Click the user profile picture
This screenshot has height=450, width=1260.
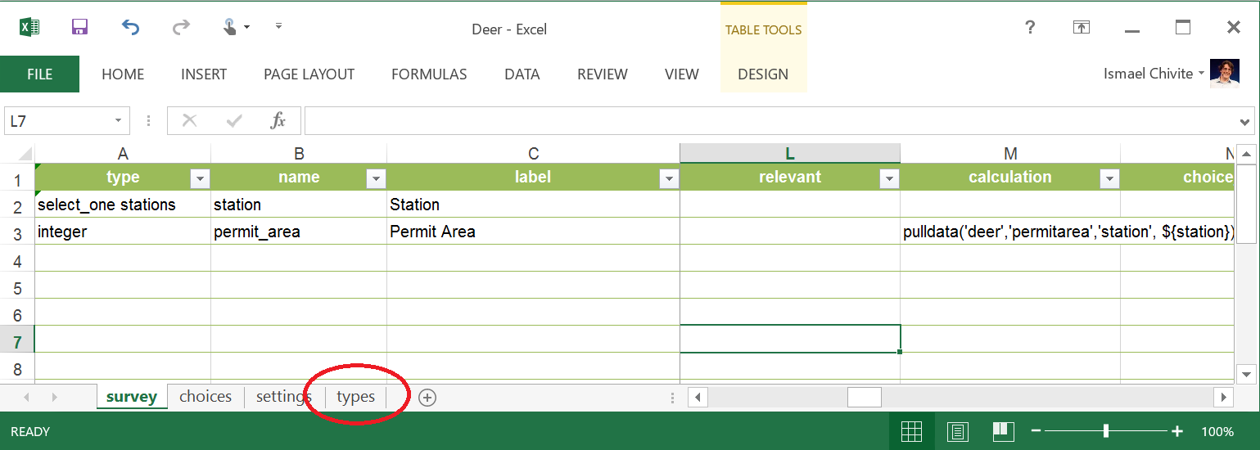pos(1225,73)
